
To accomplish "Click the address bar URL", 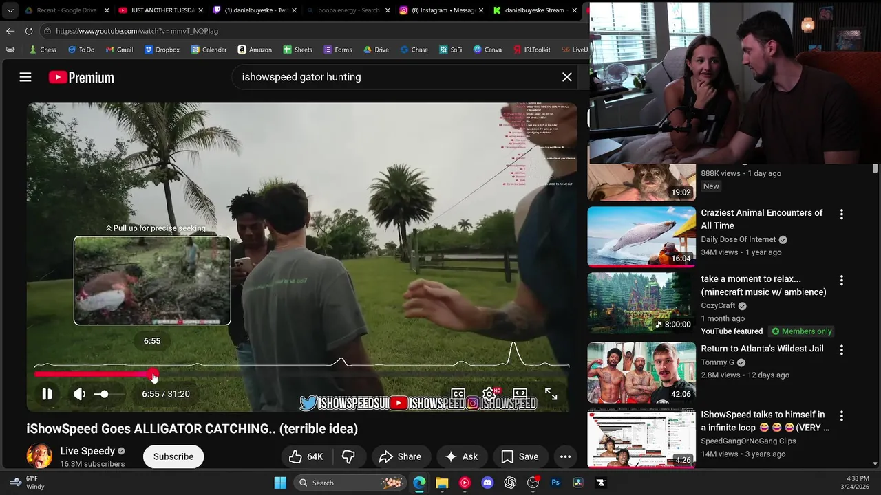I will 137,31.
